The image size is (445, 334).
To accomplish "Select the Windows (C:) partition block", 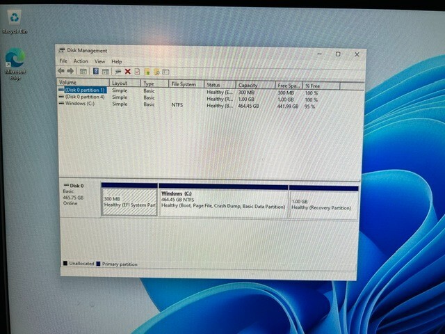I will tap(223, 200).
